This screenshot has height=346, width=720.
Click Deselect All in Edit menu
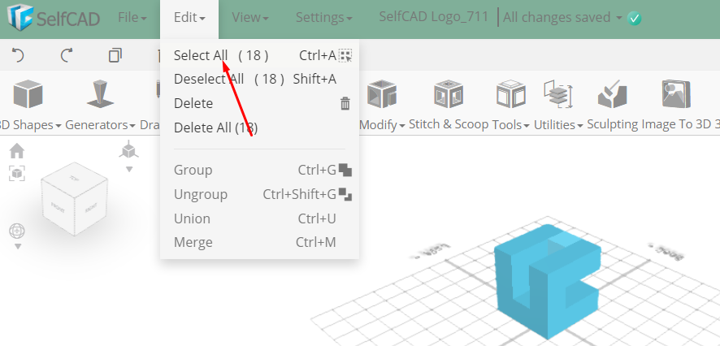pyautogui.click(x=209, y=79)
